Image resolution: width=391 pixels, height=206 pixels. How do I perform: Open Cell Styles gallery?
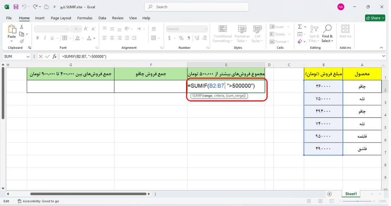[257, 34]
